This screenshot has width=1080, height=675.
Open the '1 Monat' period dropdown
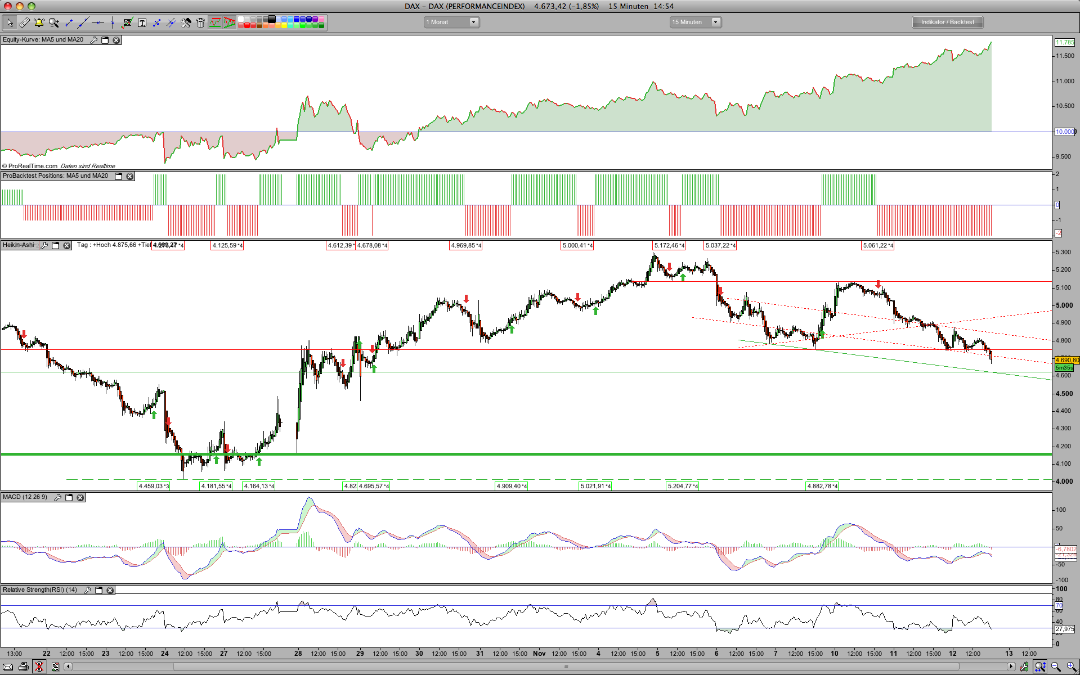[451, 22]
